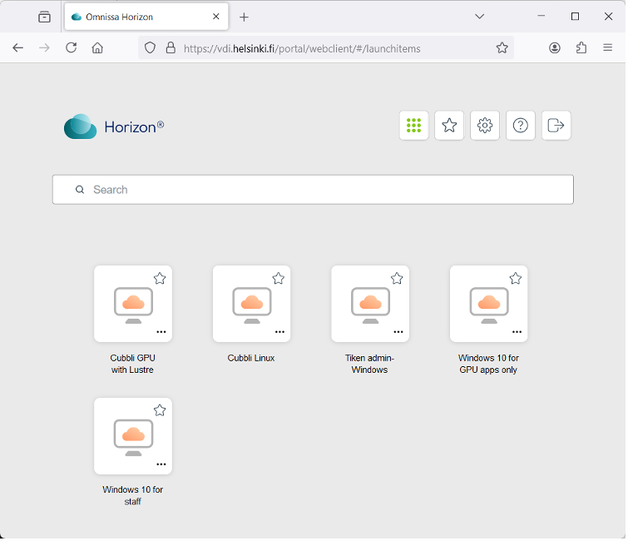Screen dimensions: 628x541
Task: Click the Tiken admin-Windows label
Action: point(371,365)
